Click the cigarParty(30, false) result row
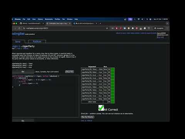Screen dimensions: 185x139 tap(98, 69)
